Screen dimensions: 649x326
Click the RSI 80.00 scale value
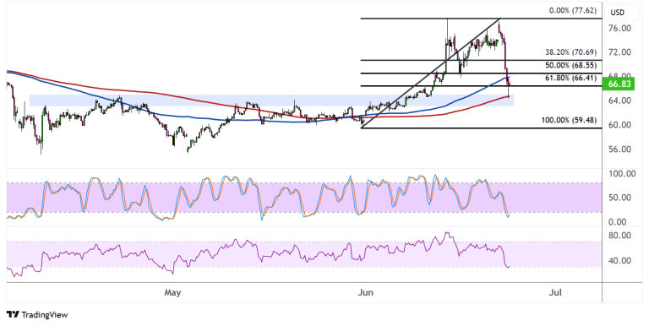click(619, 236)
